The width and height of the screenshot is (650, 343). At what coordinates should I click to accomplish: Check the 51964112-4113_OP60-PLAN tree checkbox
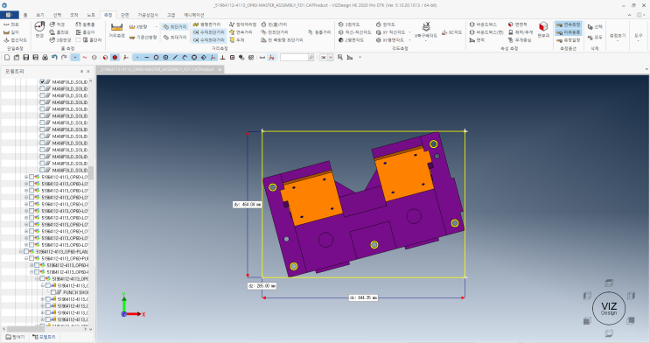coord(26,252)
